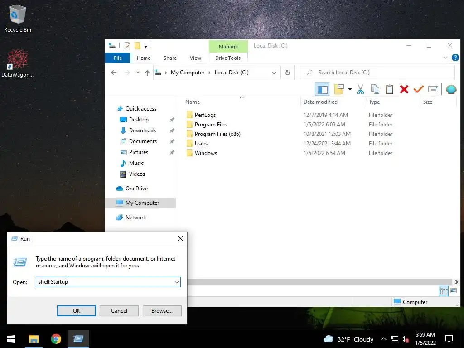
Task: Expand the address bar history dropdown
Action: click(274, 73)
